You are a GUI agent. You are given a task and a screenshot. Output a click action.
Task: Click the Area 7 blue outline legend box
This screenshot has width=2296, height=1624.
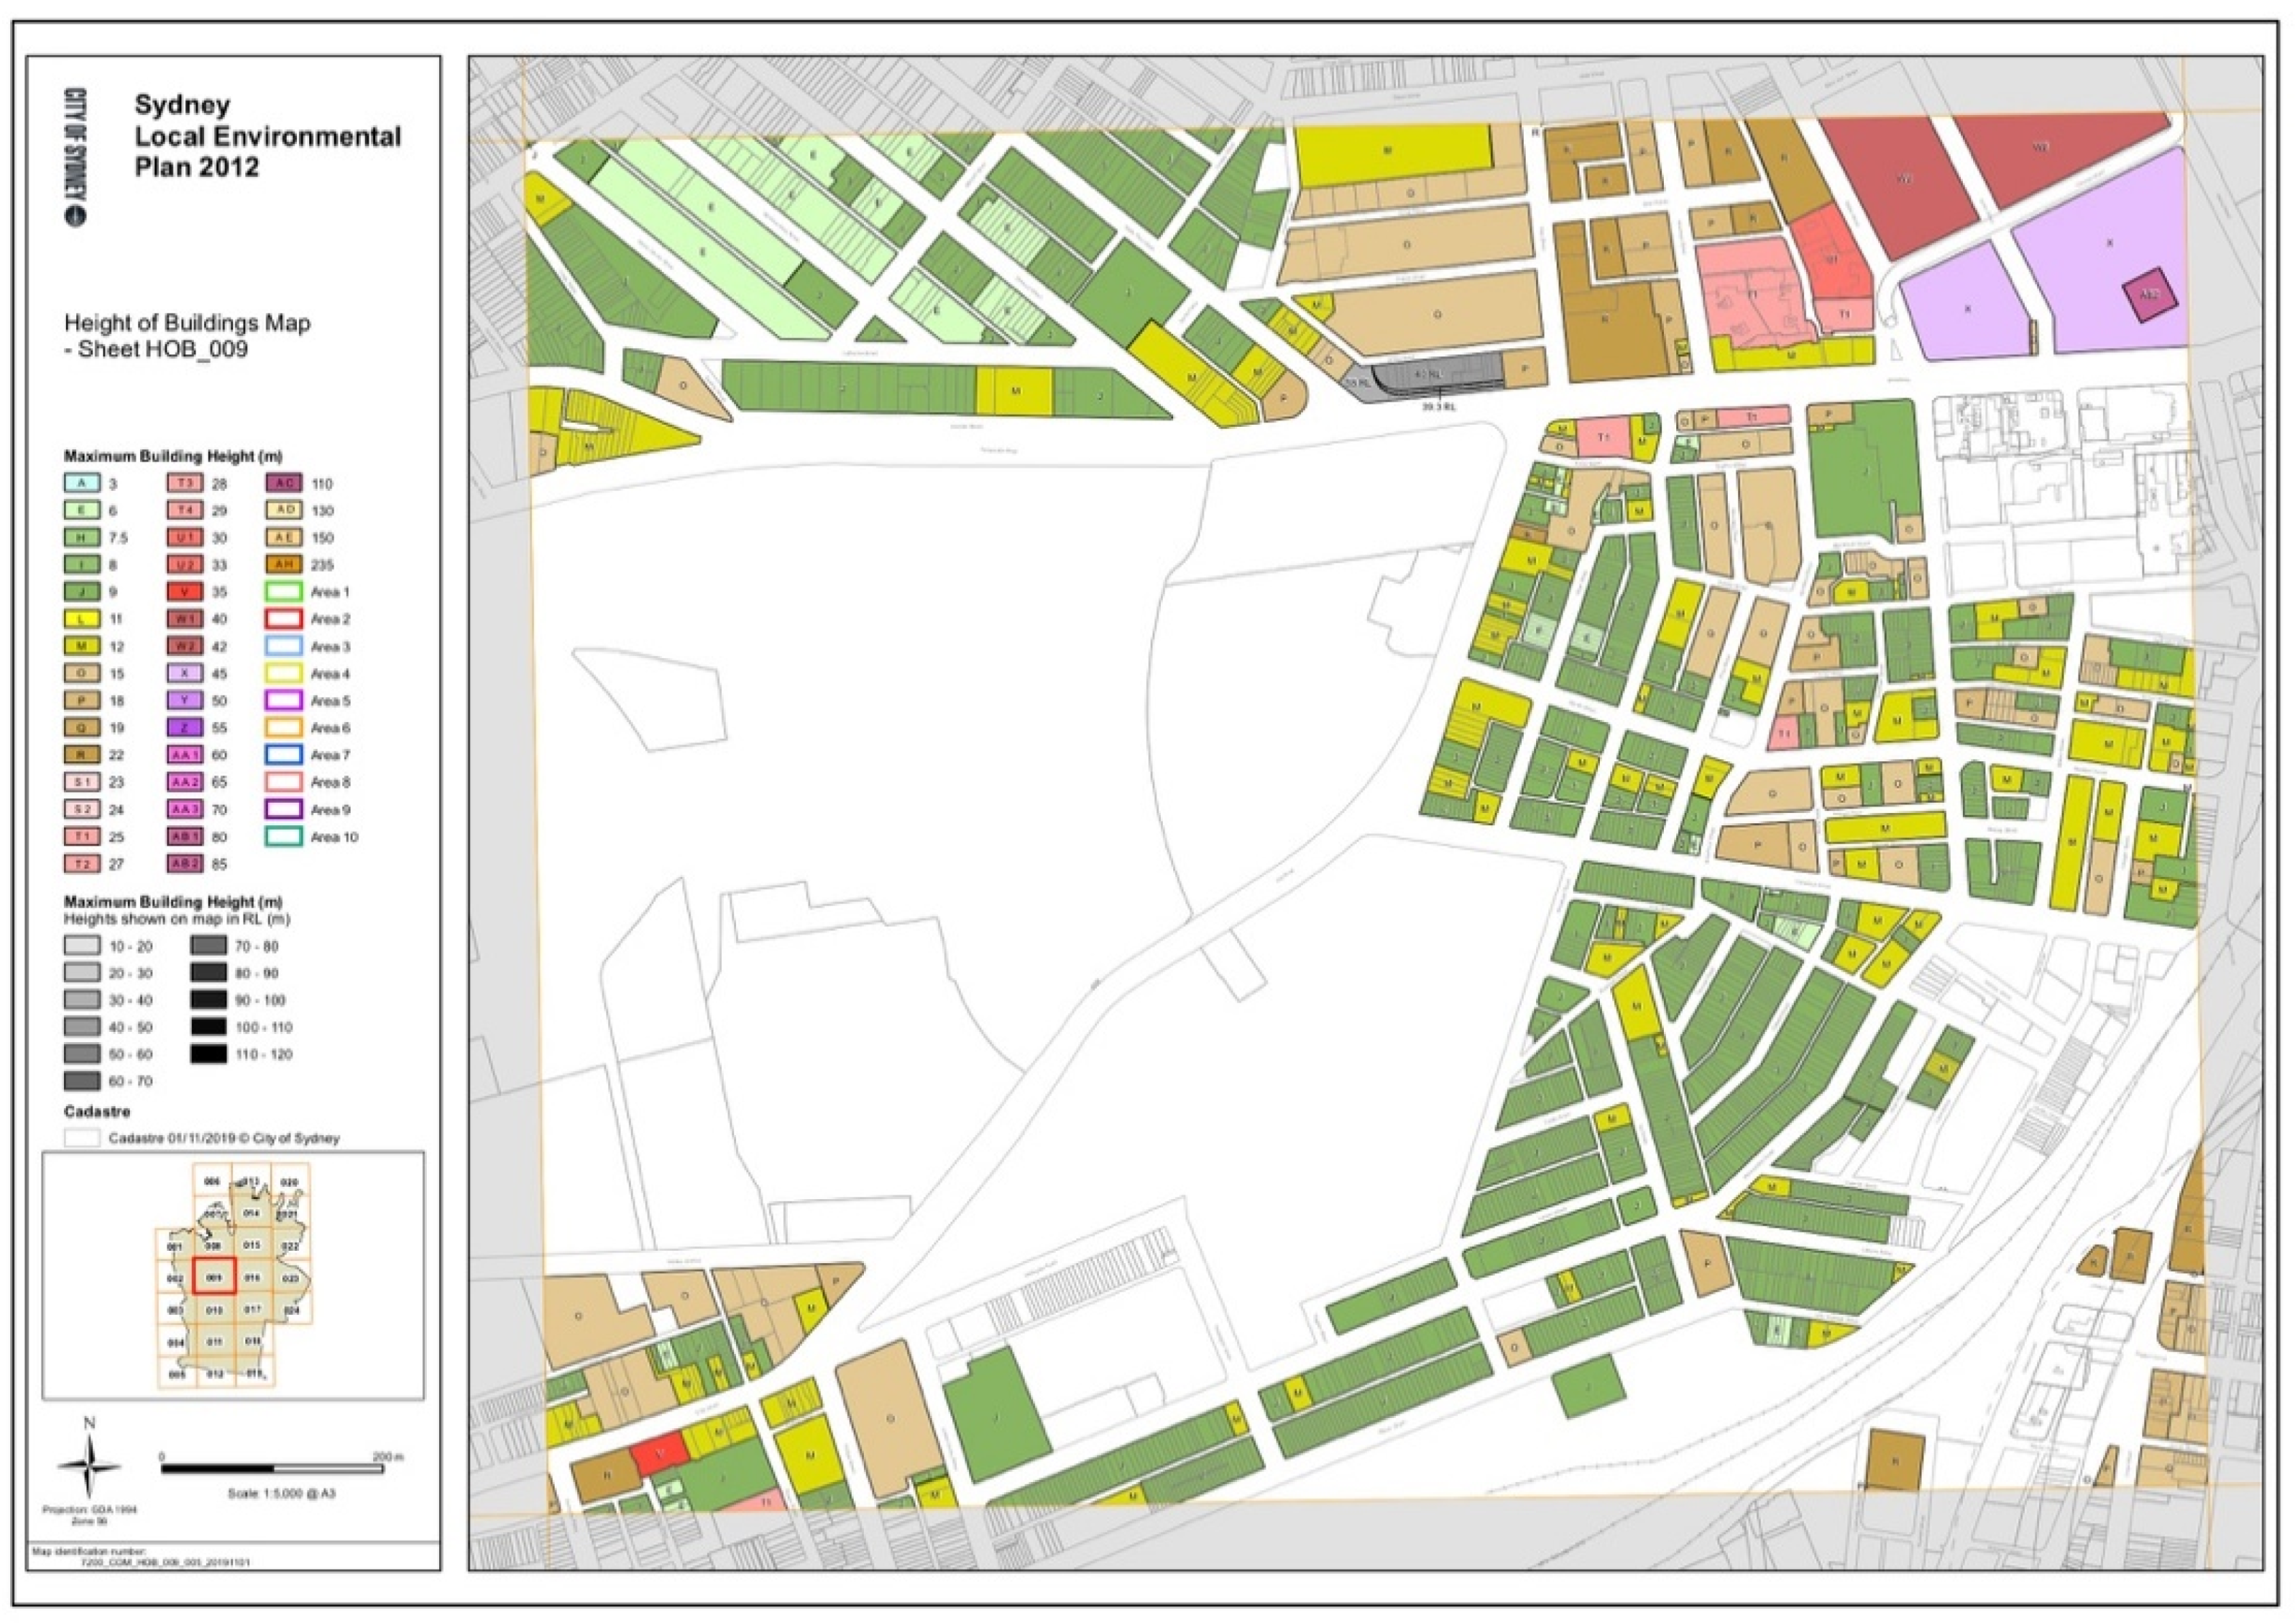click(x=283, y=755)
